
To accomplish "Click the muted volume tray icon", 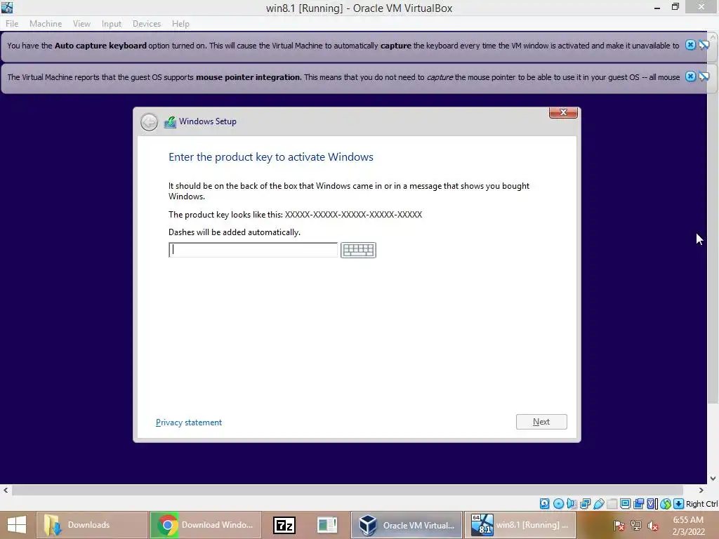I will point(652,526).
